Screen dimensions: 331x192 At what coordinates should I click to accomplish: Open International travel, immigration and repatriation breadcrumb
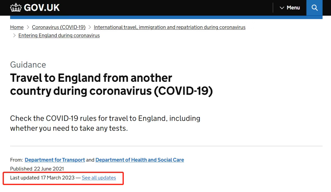[169, 27]
